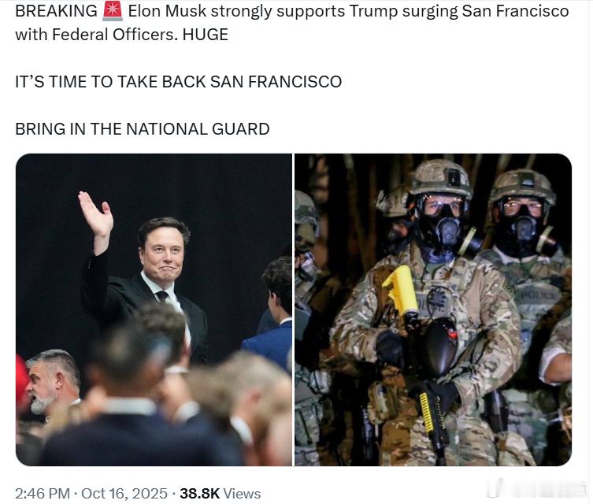
Task: Click the blurred watermark logo at the tweet's bottom
Action: [535, 488]
